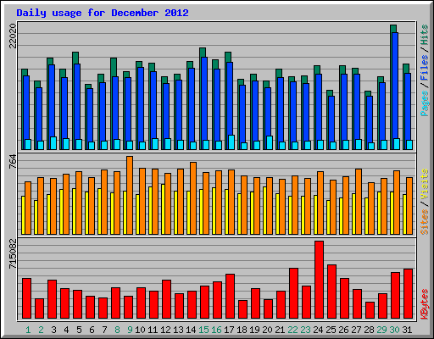This screenshot has height=339, width=434.
Task: Select the red KBytes bar for day 28
Action: 370,310
